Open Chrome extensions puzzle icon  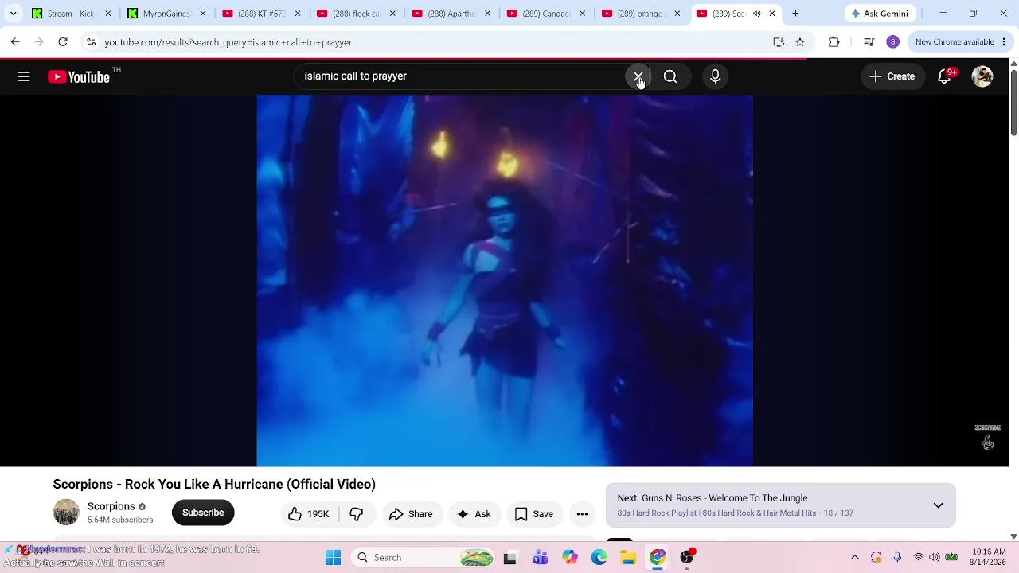click(x=834, y=42)
